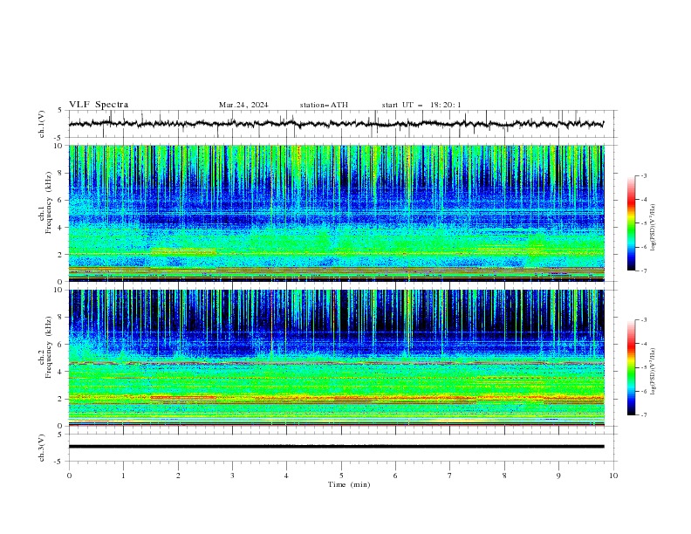Screen dimensions: 691x534
Task: Click time axis tick label "9"
Action: click(x=558, y=476)
